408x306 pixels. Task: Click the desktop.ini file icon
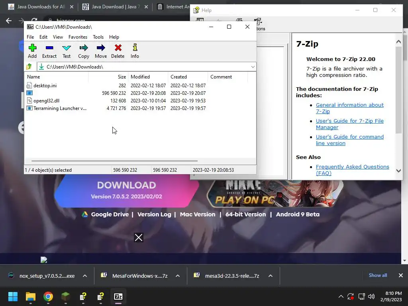pyautogui.click(x=29, y=86)
